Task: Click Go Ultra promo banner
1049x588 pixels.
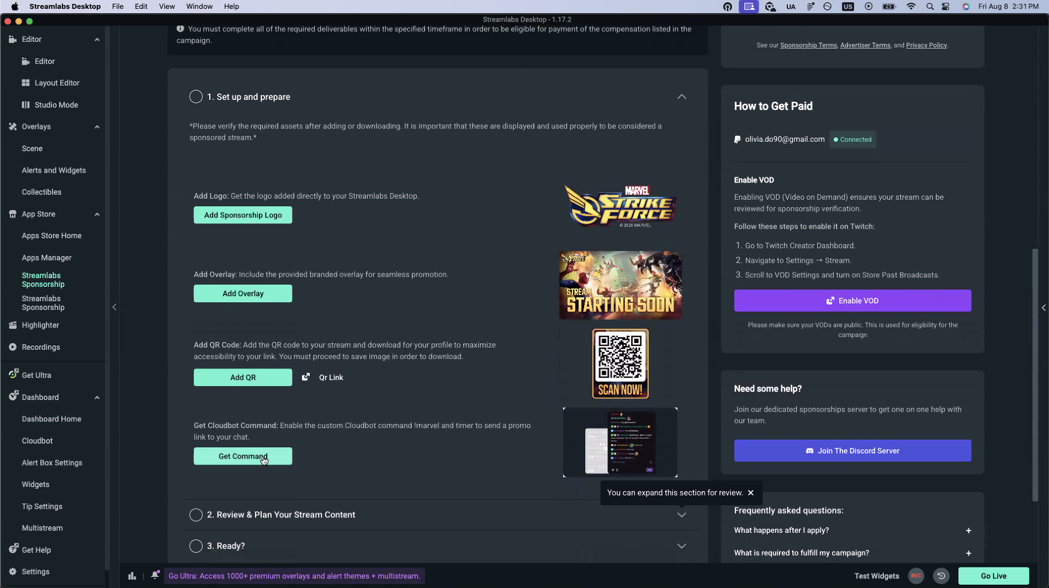Action: [294, 576]
